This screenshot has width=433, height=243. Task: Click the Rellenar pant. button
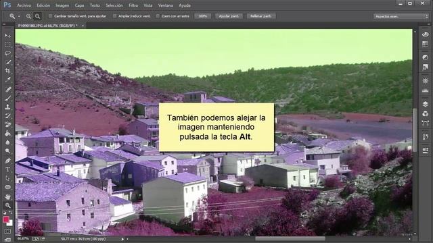(x=261, y=16)
